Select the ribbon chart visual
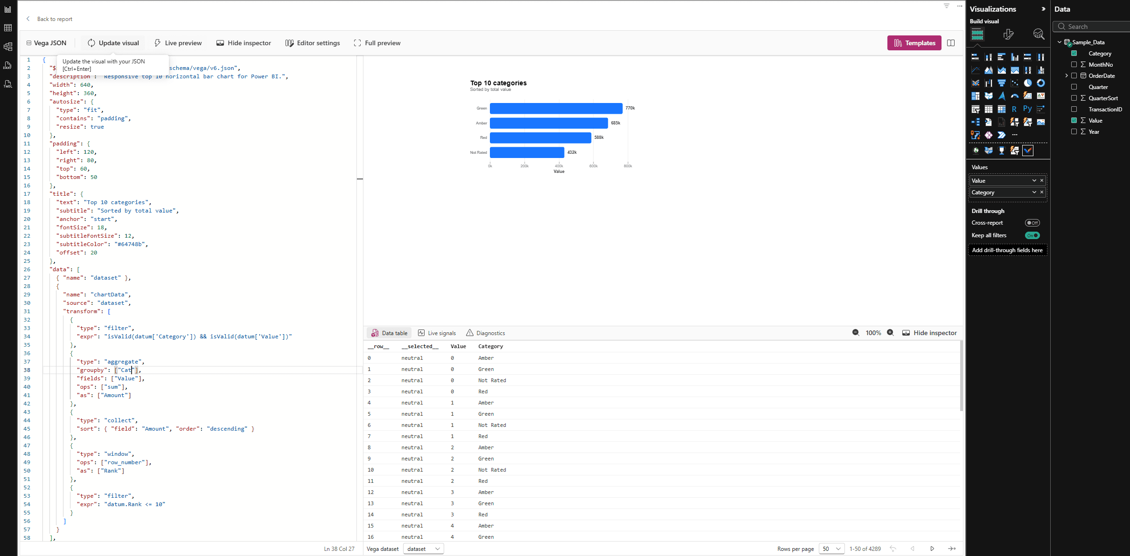The image size is (1130, 556). (x=976, y=83)
